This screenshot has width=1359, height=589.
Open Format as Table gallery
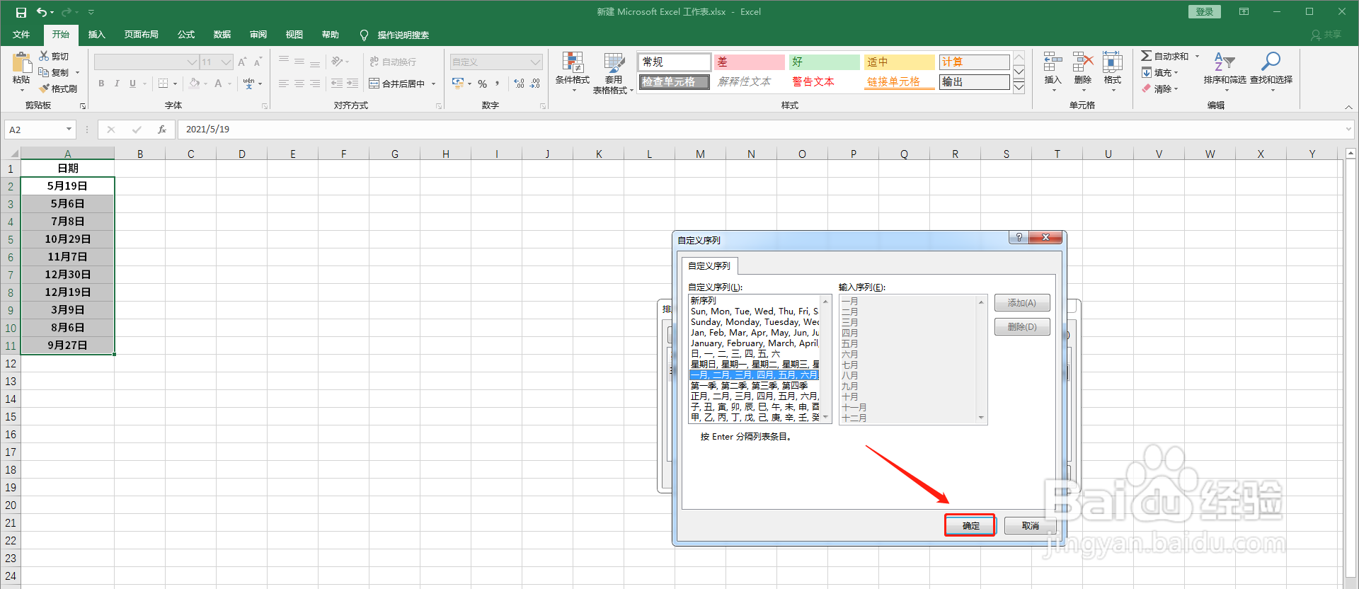(x=613, y=72)
